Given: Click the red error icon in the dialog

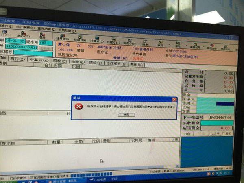Looking at the screenshot, I should pos(78,107).
